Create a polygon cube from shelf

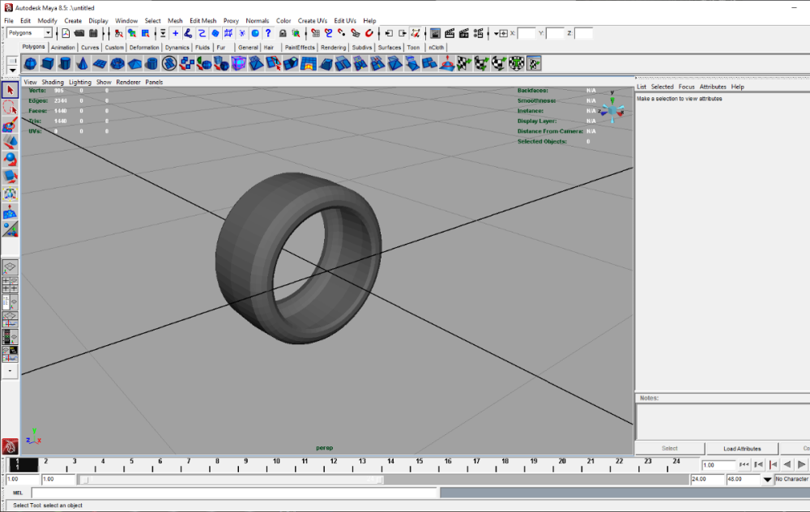click(x=48, y=63)
